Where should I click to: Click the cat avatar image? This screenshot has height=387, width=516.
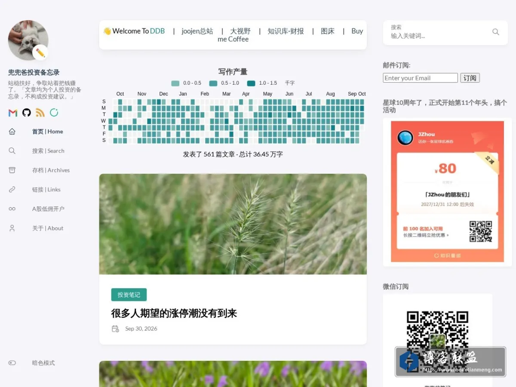[28, 40]
